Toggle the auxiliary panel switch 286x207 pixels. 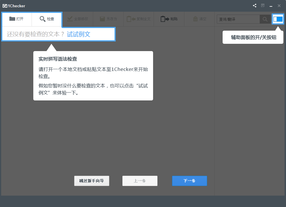(278, 19)
